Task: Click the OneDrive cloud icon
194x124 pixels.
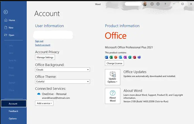Action: pyautogui.click(x=39, y=94)
